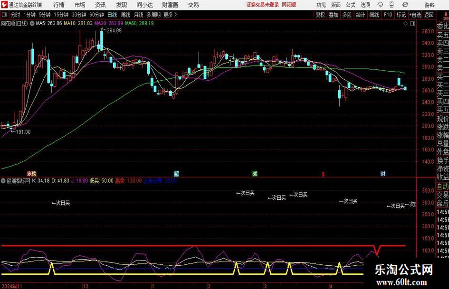
Task: Open the 版面 menu
Action: 336,5
